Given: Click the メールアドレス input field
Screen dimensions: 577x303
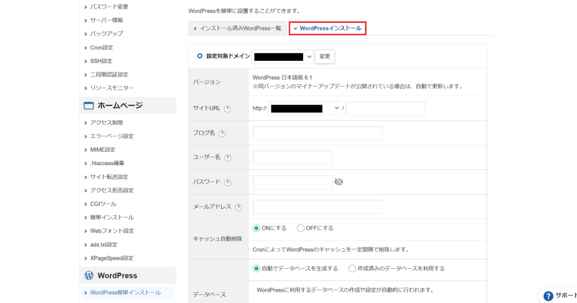Looking at the screenshot, I should [x=317, y=207].
